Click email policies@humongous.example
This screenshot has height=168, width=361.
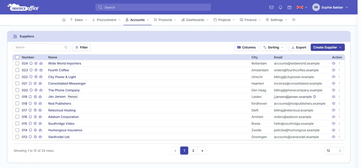pos(297,130)
